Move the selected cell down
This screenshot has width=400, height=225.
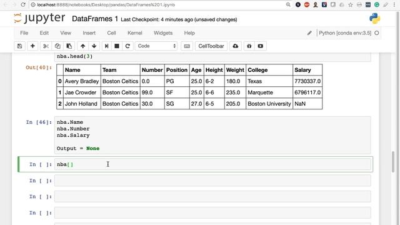pos(94,46)
